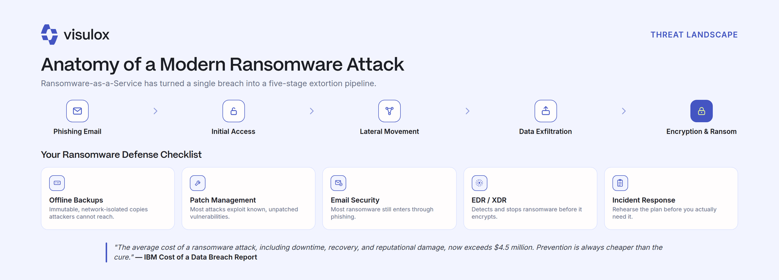
Task: Click the Offline Backups card title
Action: click(x=76, y=200)
